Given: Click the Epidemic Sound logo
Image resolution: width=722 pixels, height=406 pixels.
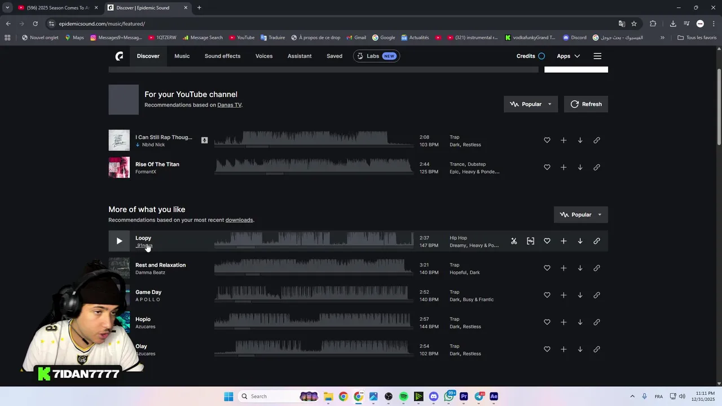Looking at the screenshot, I should [119, 56].
